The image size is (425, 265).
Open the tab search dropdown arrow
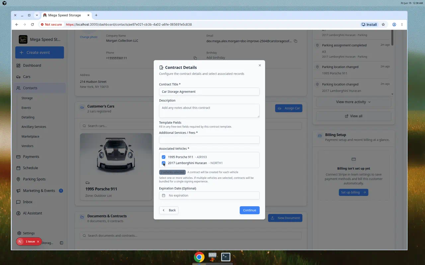click(x=37, y=15)
